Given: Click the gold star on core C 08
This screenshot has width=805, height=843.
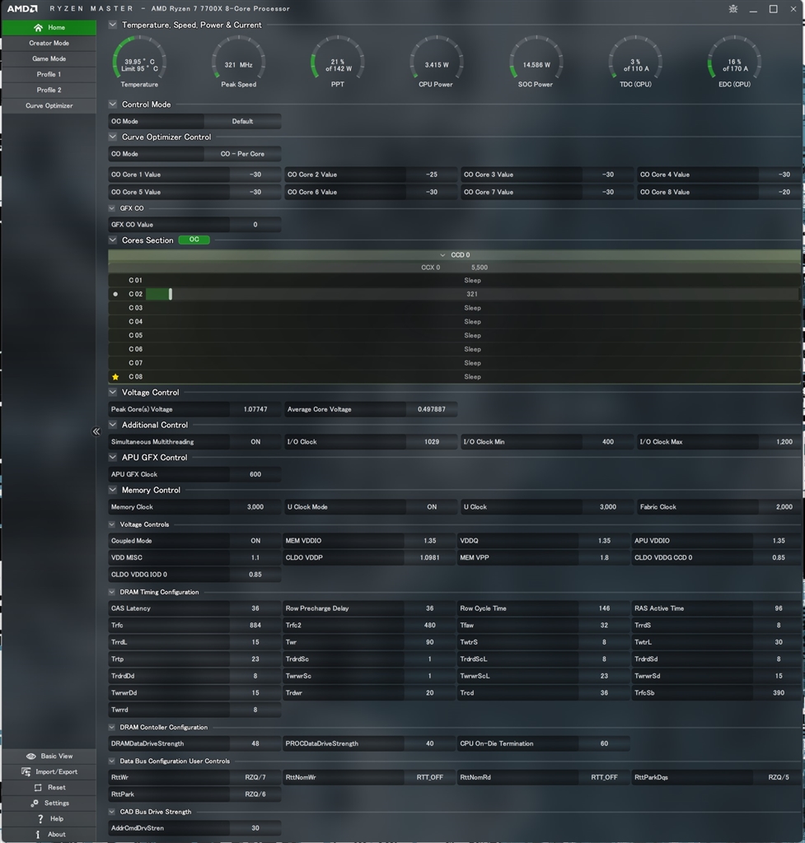Looking at the screenshot, I should (115, 377).
